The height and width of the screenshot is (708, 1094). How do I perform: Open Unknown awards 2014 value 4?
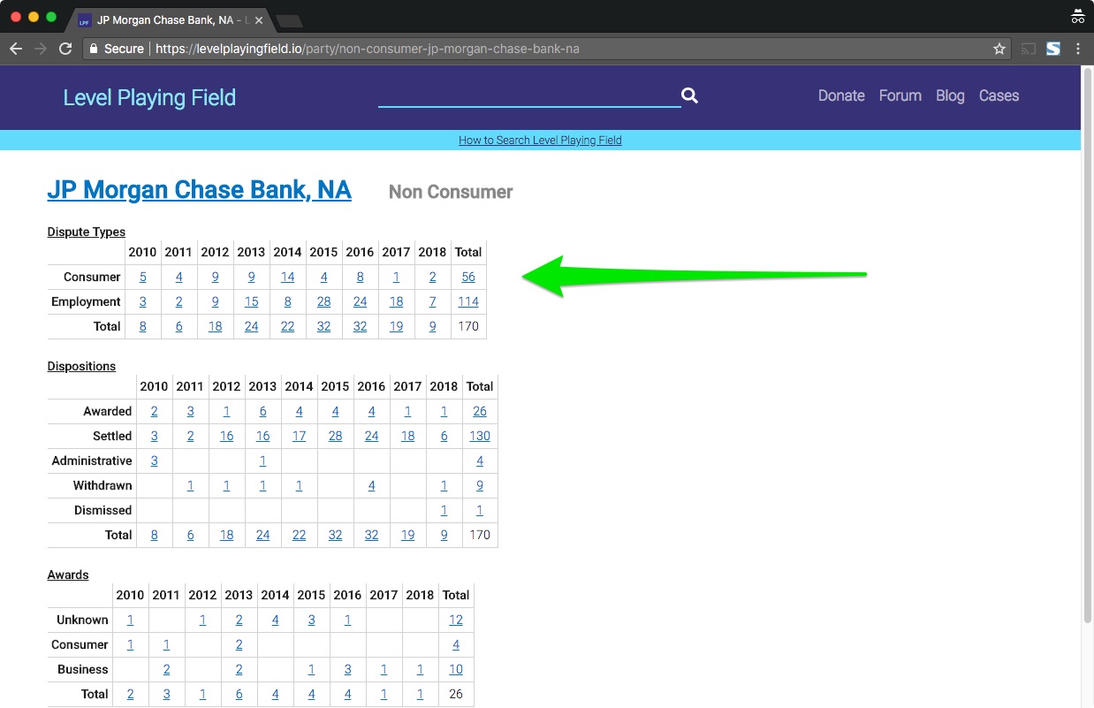[x=275, y=620]
